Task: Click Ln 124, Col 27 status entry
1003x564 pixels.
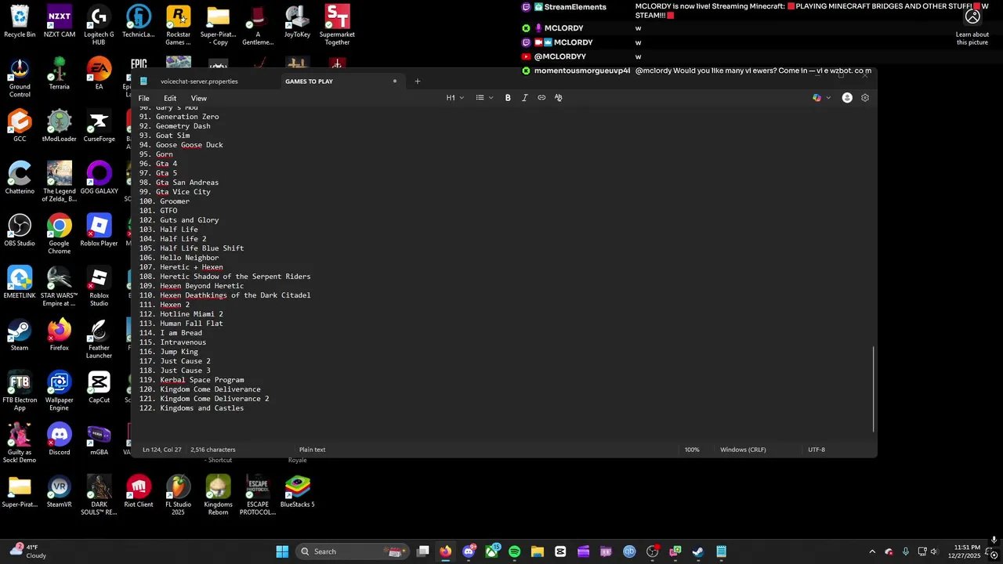Action: (162, 450)
